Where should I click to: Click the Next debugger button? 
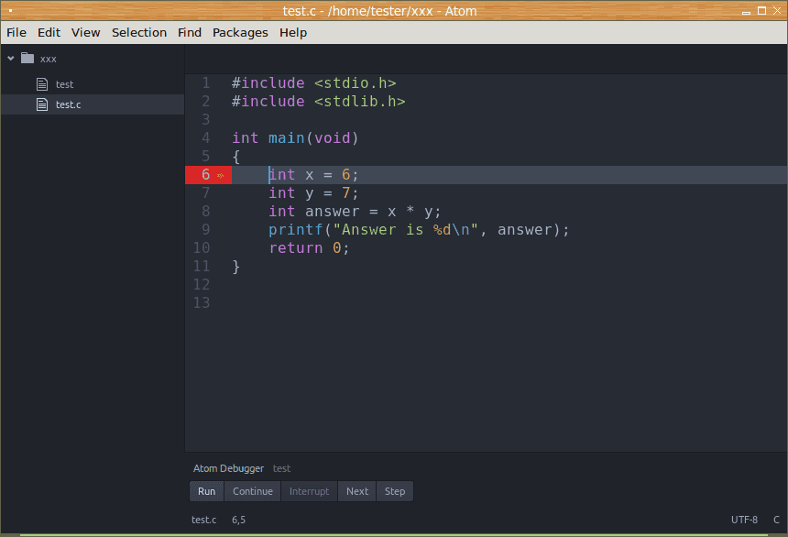coord(357,491)
